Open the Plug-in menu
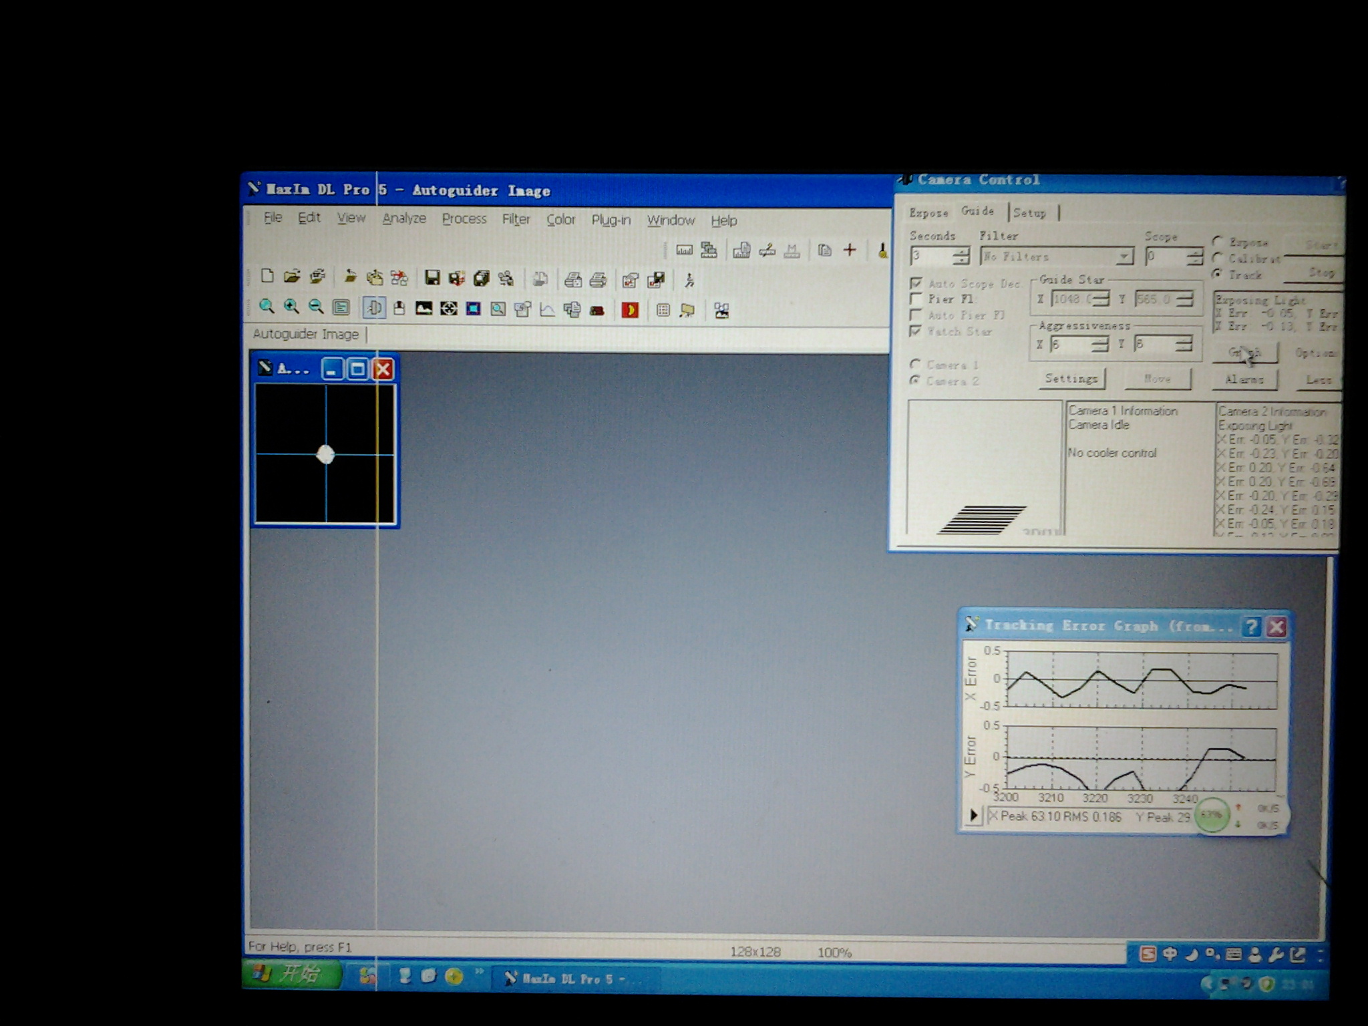 coord(611,220)
